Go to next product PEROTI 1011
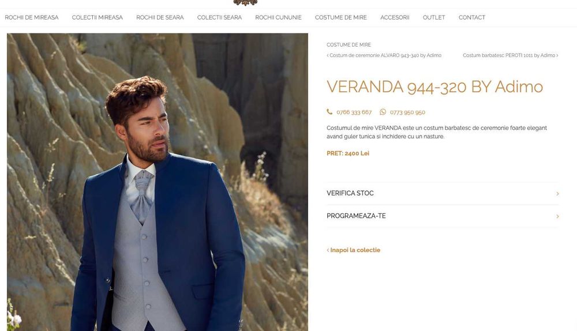This screenshot has width=577, height=331. pos(511,55)
